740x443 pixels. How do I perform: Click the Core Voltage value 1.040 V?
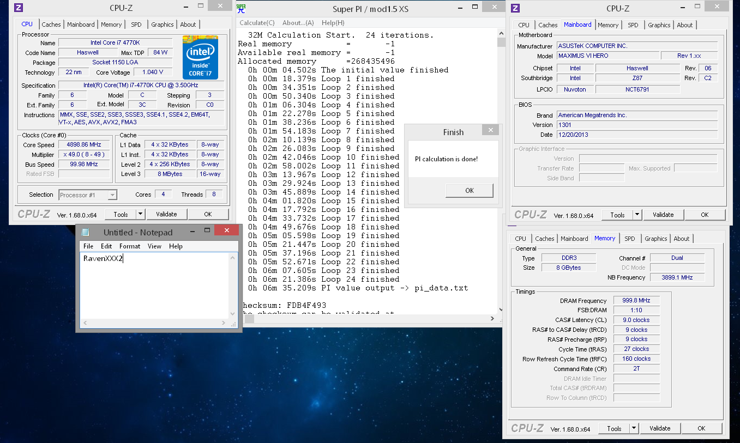pyautogui.click(x=152, y=72)
